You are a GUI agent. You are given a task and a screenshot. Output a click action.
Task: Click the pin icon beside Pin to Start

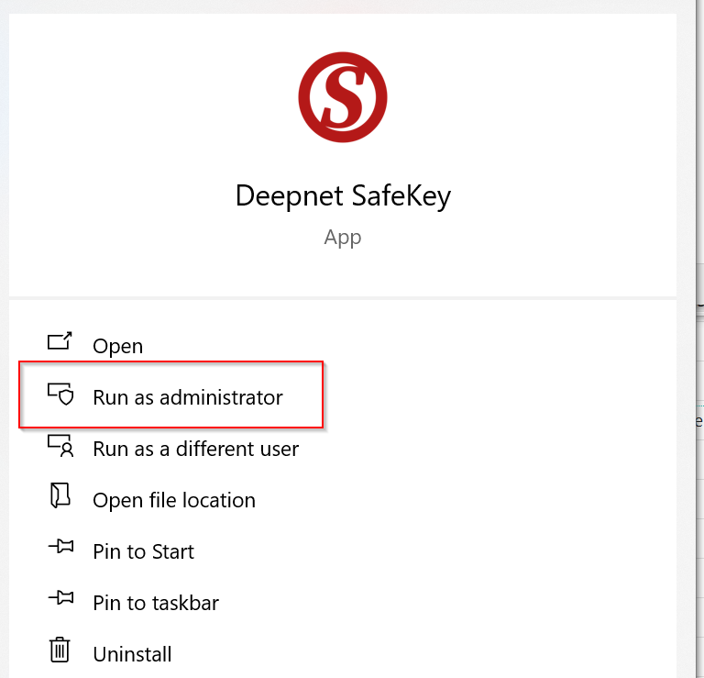60,549
